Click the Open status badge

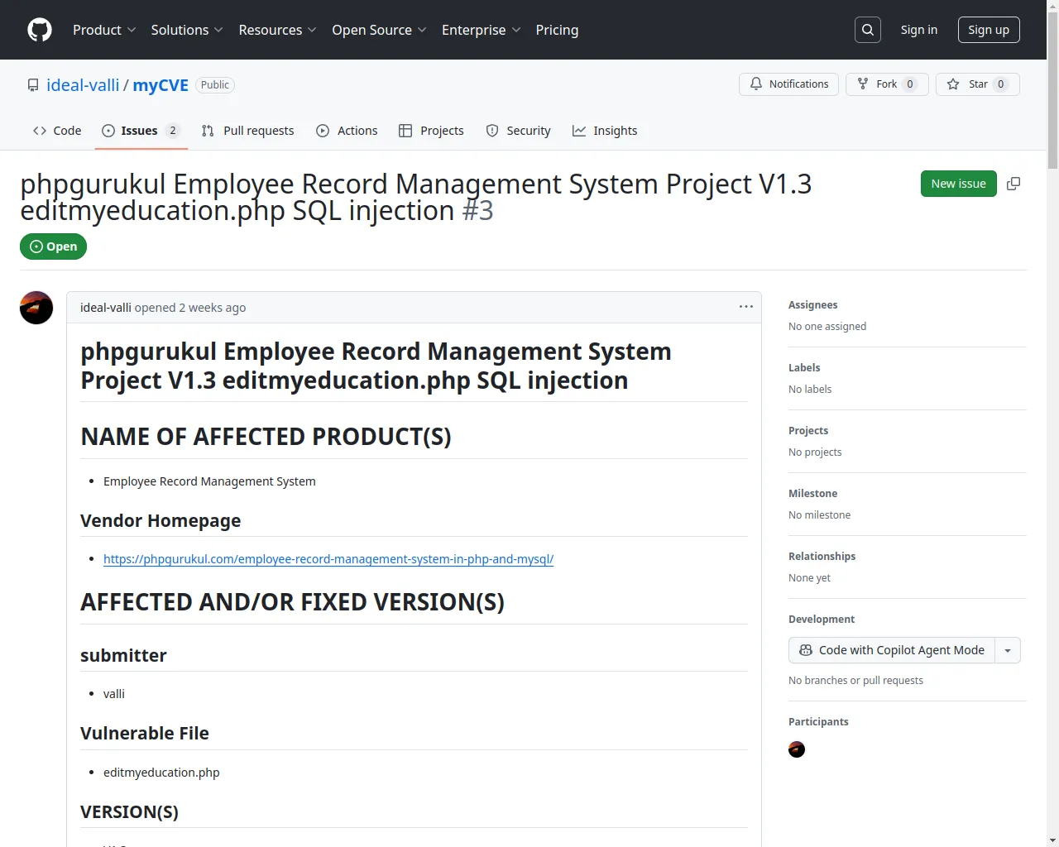(53, 246)
